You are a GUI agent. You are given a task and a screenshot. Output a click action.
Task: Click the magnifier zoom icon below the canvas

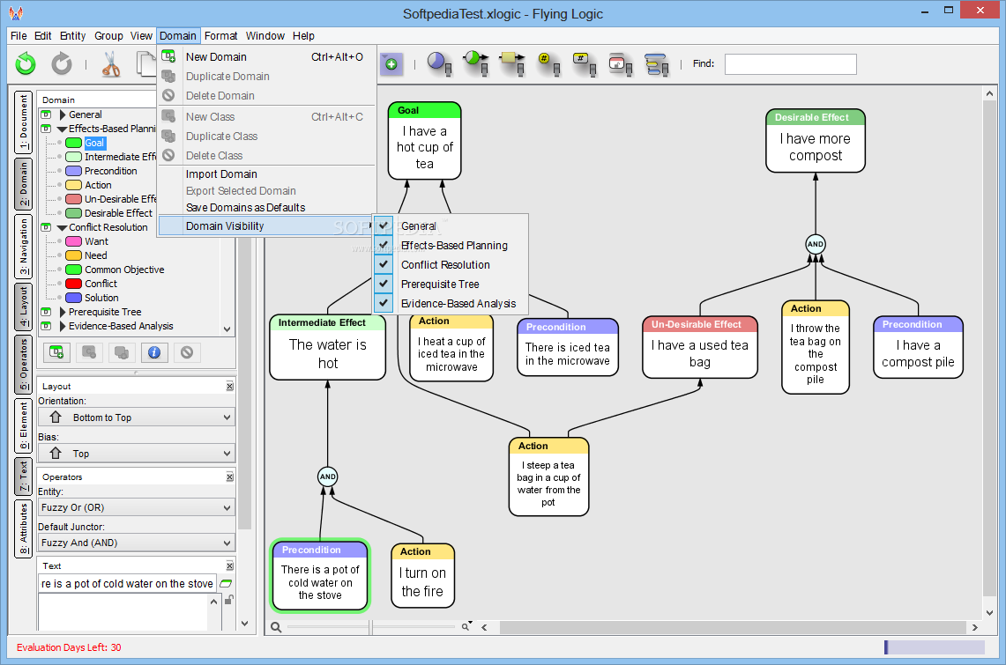[276, 627]
